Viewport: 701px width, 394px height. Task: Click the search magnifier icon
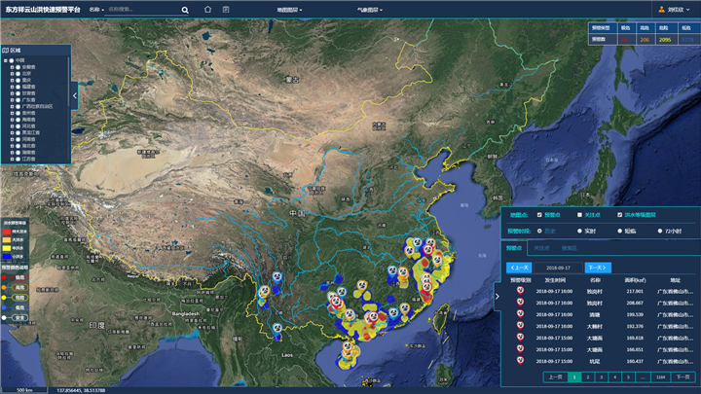click(x=185, y=9)
